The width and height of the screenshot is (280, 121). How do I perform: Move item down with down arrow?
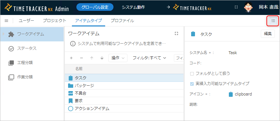click(102, 58)
